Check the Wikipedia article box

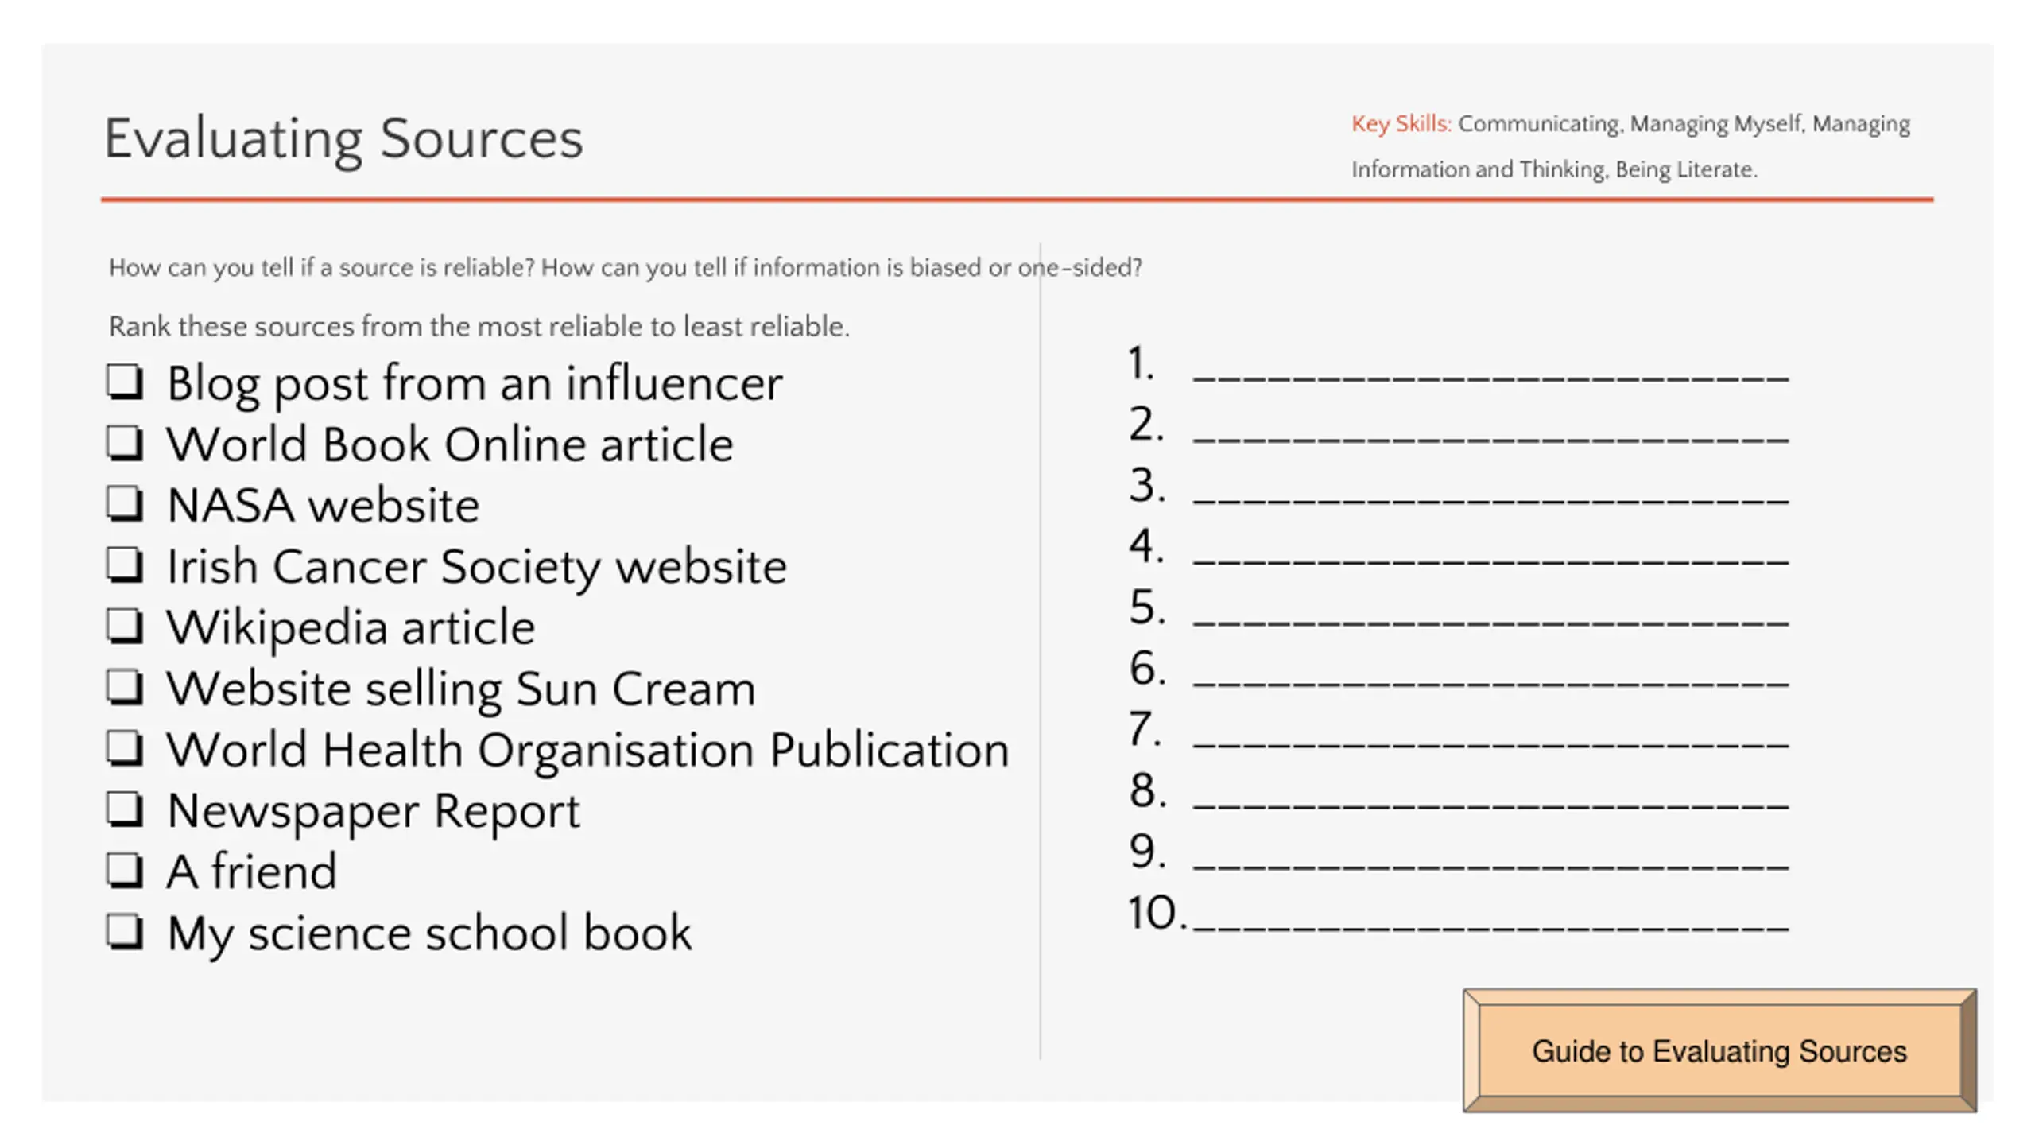[x=125, y=627]
